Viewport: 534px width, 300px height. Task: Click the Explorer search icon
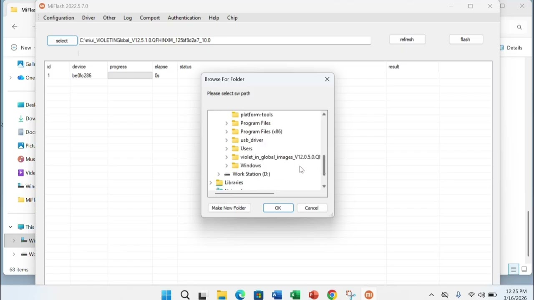click(519, 27)
